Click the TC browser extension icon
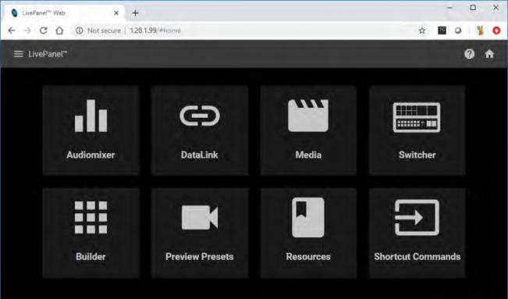Image resolution: width=508 pixels, height=299 pixels. tap(442, 30)
